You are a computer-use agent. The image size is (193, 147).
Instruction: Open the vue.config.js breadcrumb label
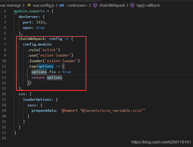click(44, 5)
